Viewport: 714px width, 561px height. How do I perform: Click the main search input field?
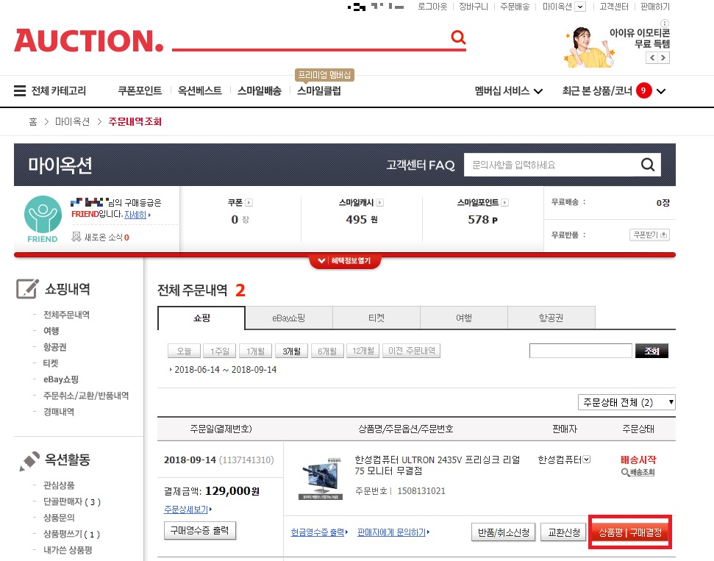click(310, 38)
